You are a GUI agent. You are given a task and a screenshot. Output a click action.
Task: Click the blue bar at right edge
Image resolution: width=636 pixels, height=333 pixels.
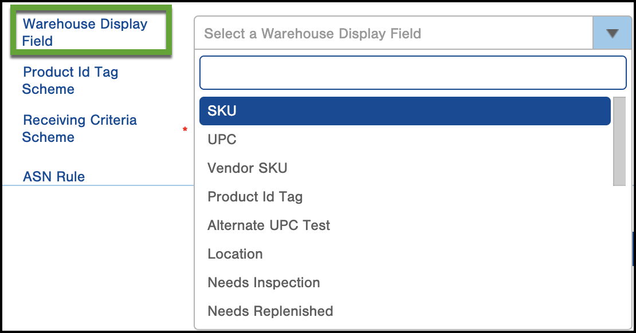pos(634,248)
